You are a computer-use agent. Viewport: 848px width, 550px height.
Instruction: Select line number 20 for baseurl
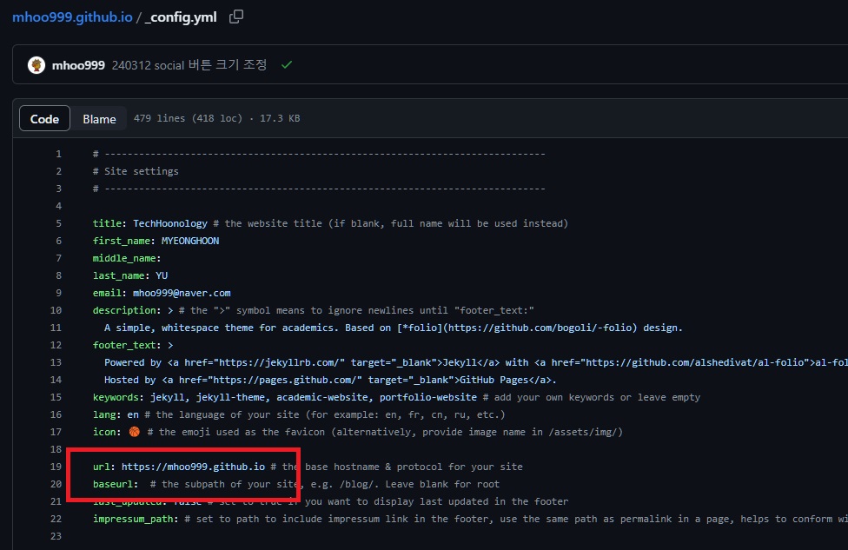(56, 484)
